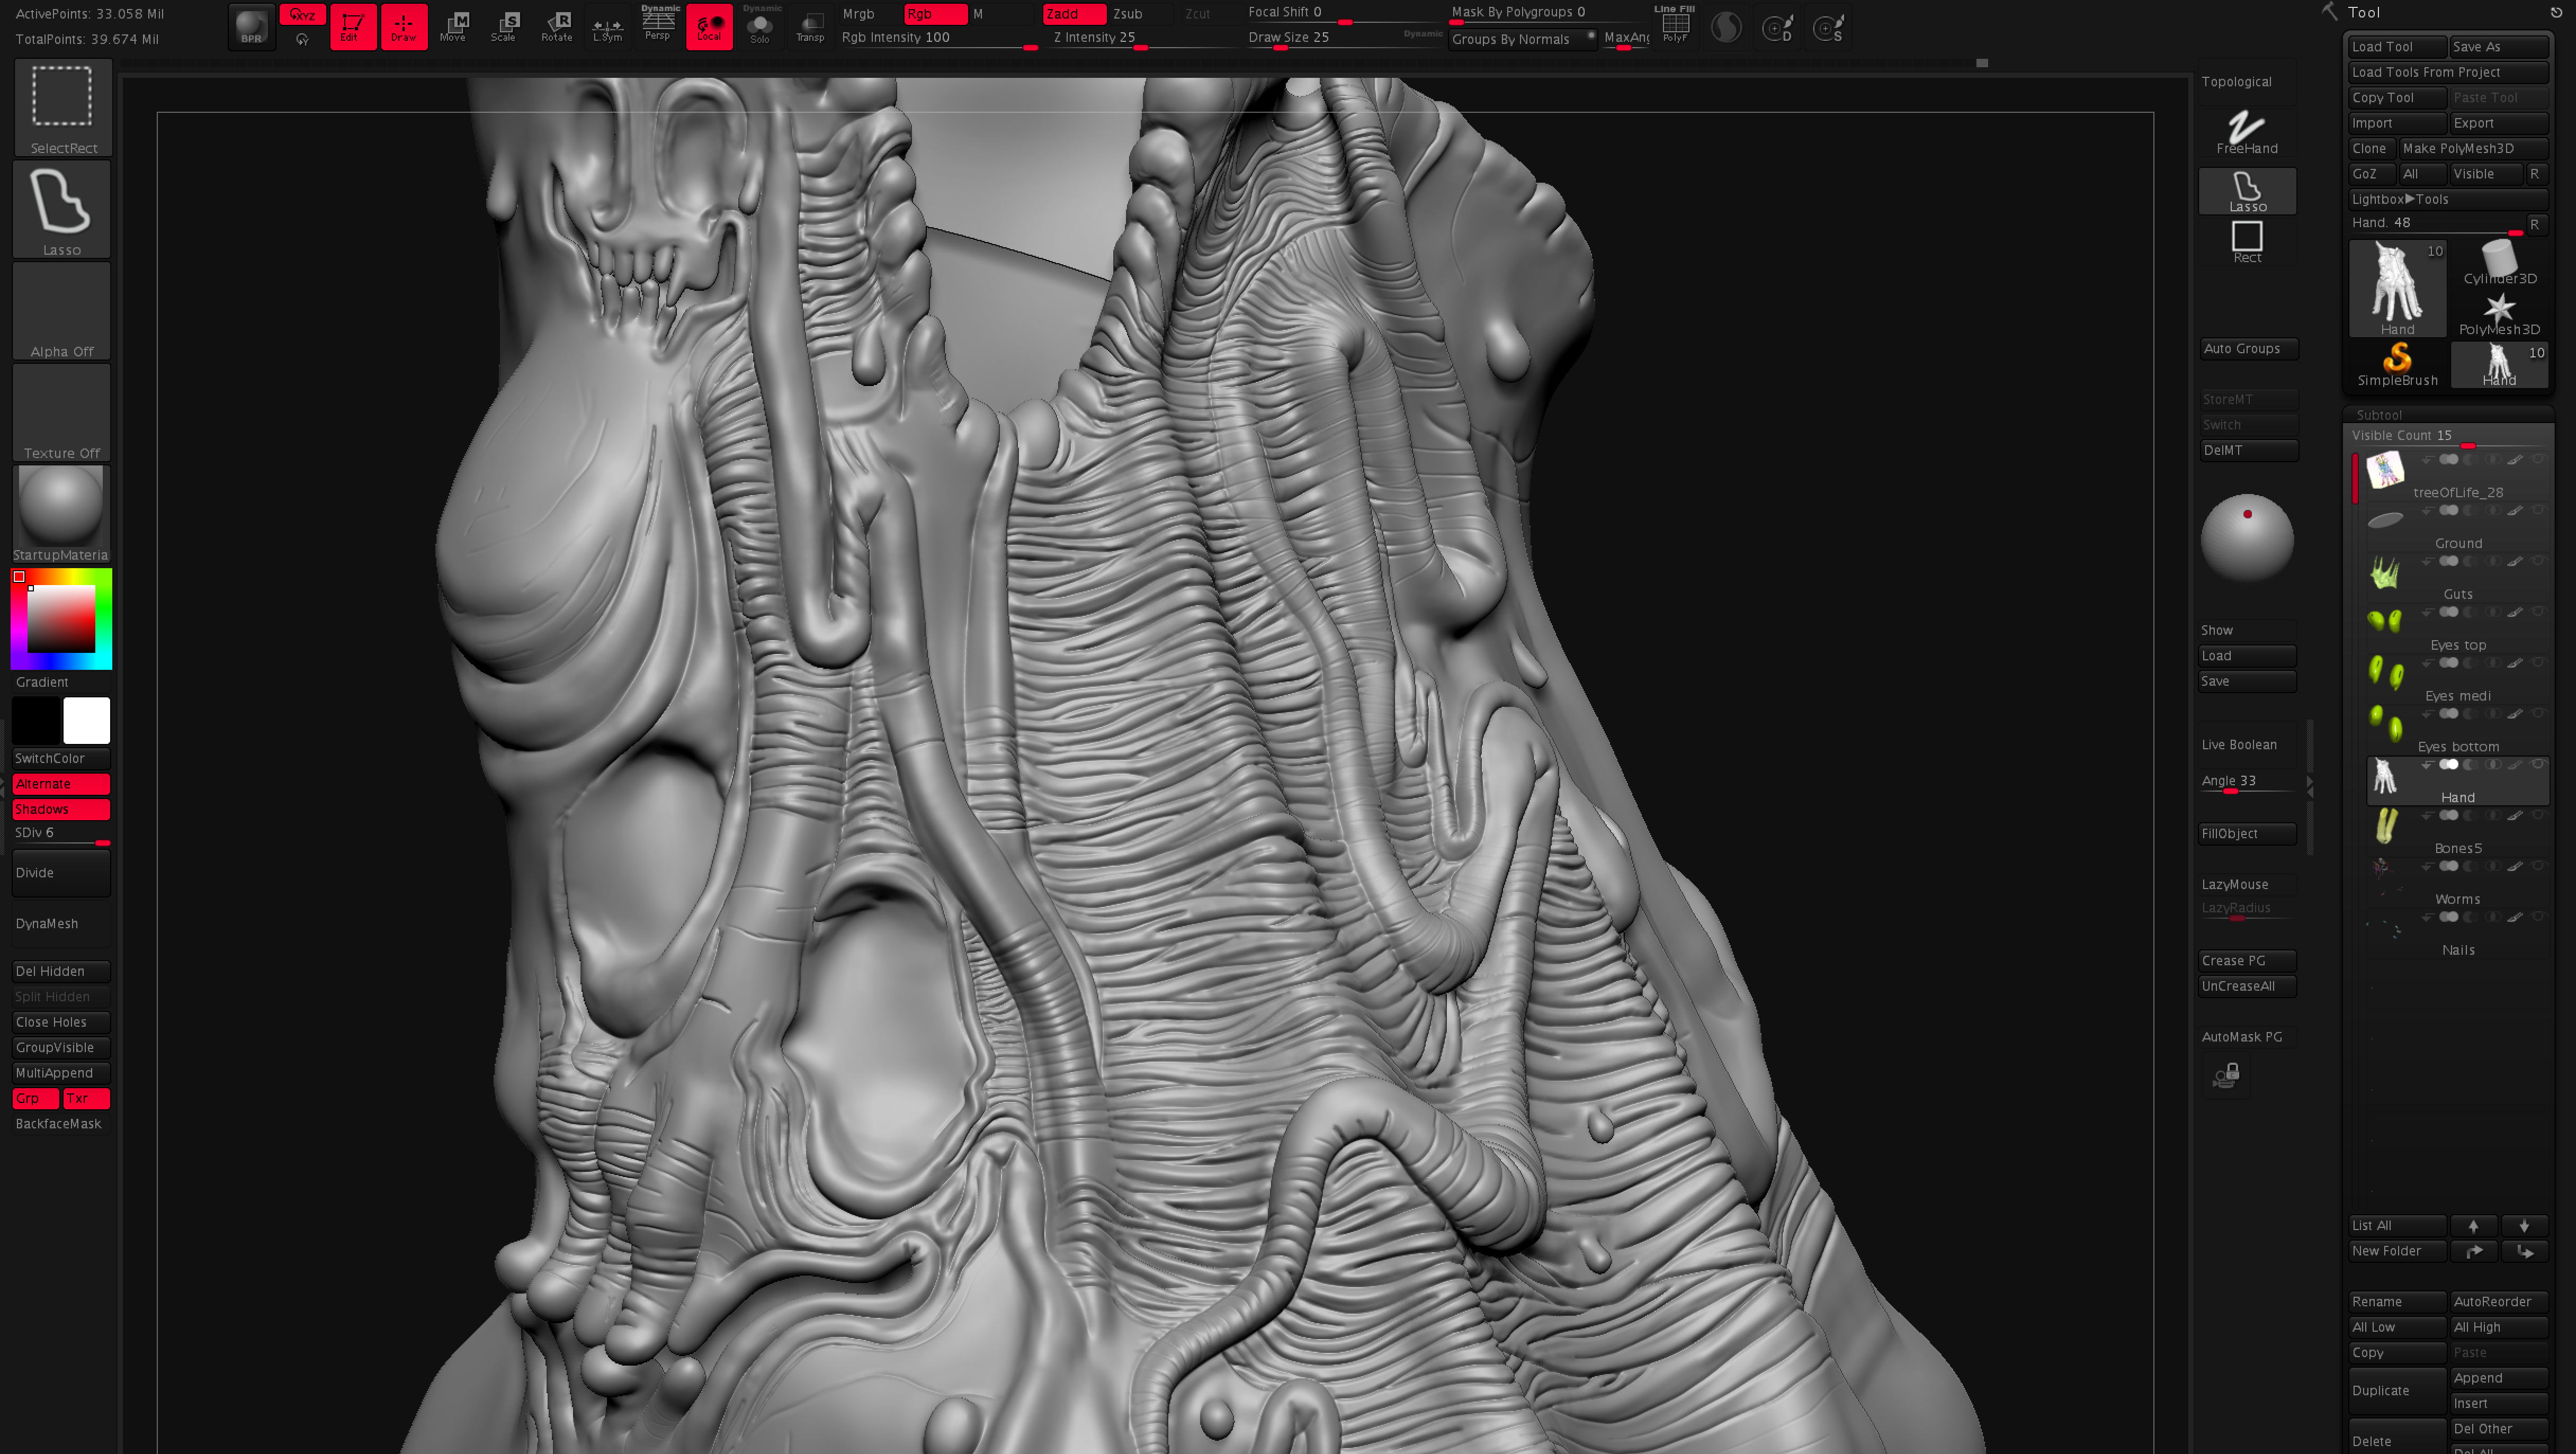Select the Rgb mode item
2576x1454 pixels.
click(935, 14)
